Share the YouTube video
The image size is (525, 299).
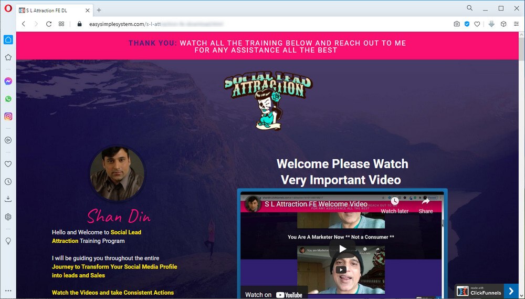pos(426,205)
